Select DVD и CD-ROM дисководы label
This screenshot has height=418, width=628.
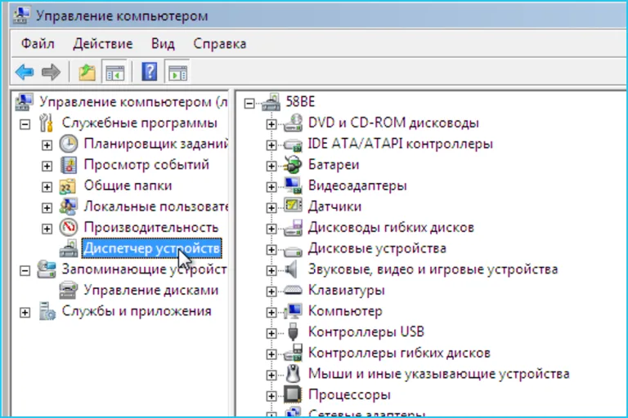point(393,122)
